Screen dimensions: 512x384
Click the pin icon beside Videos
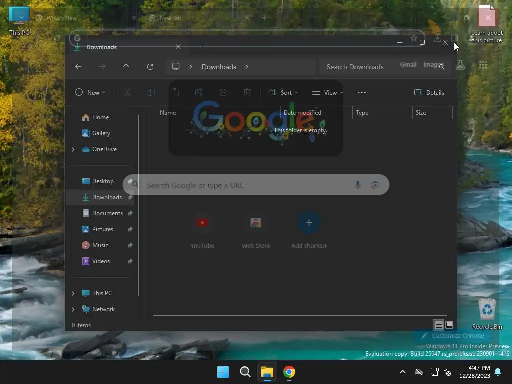(130, 261)
